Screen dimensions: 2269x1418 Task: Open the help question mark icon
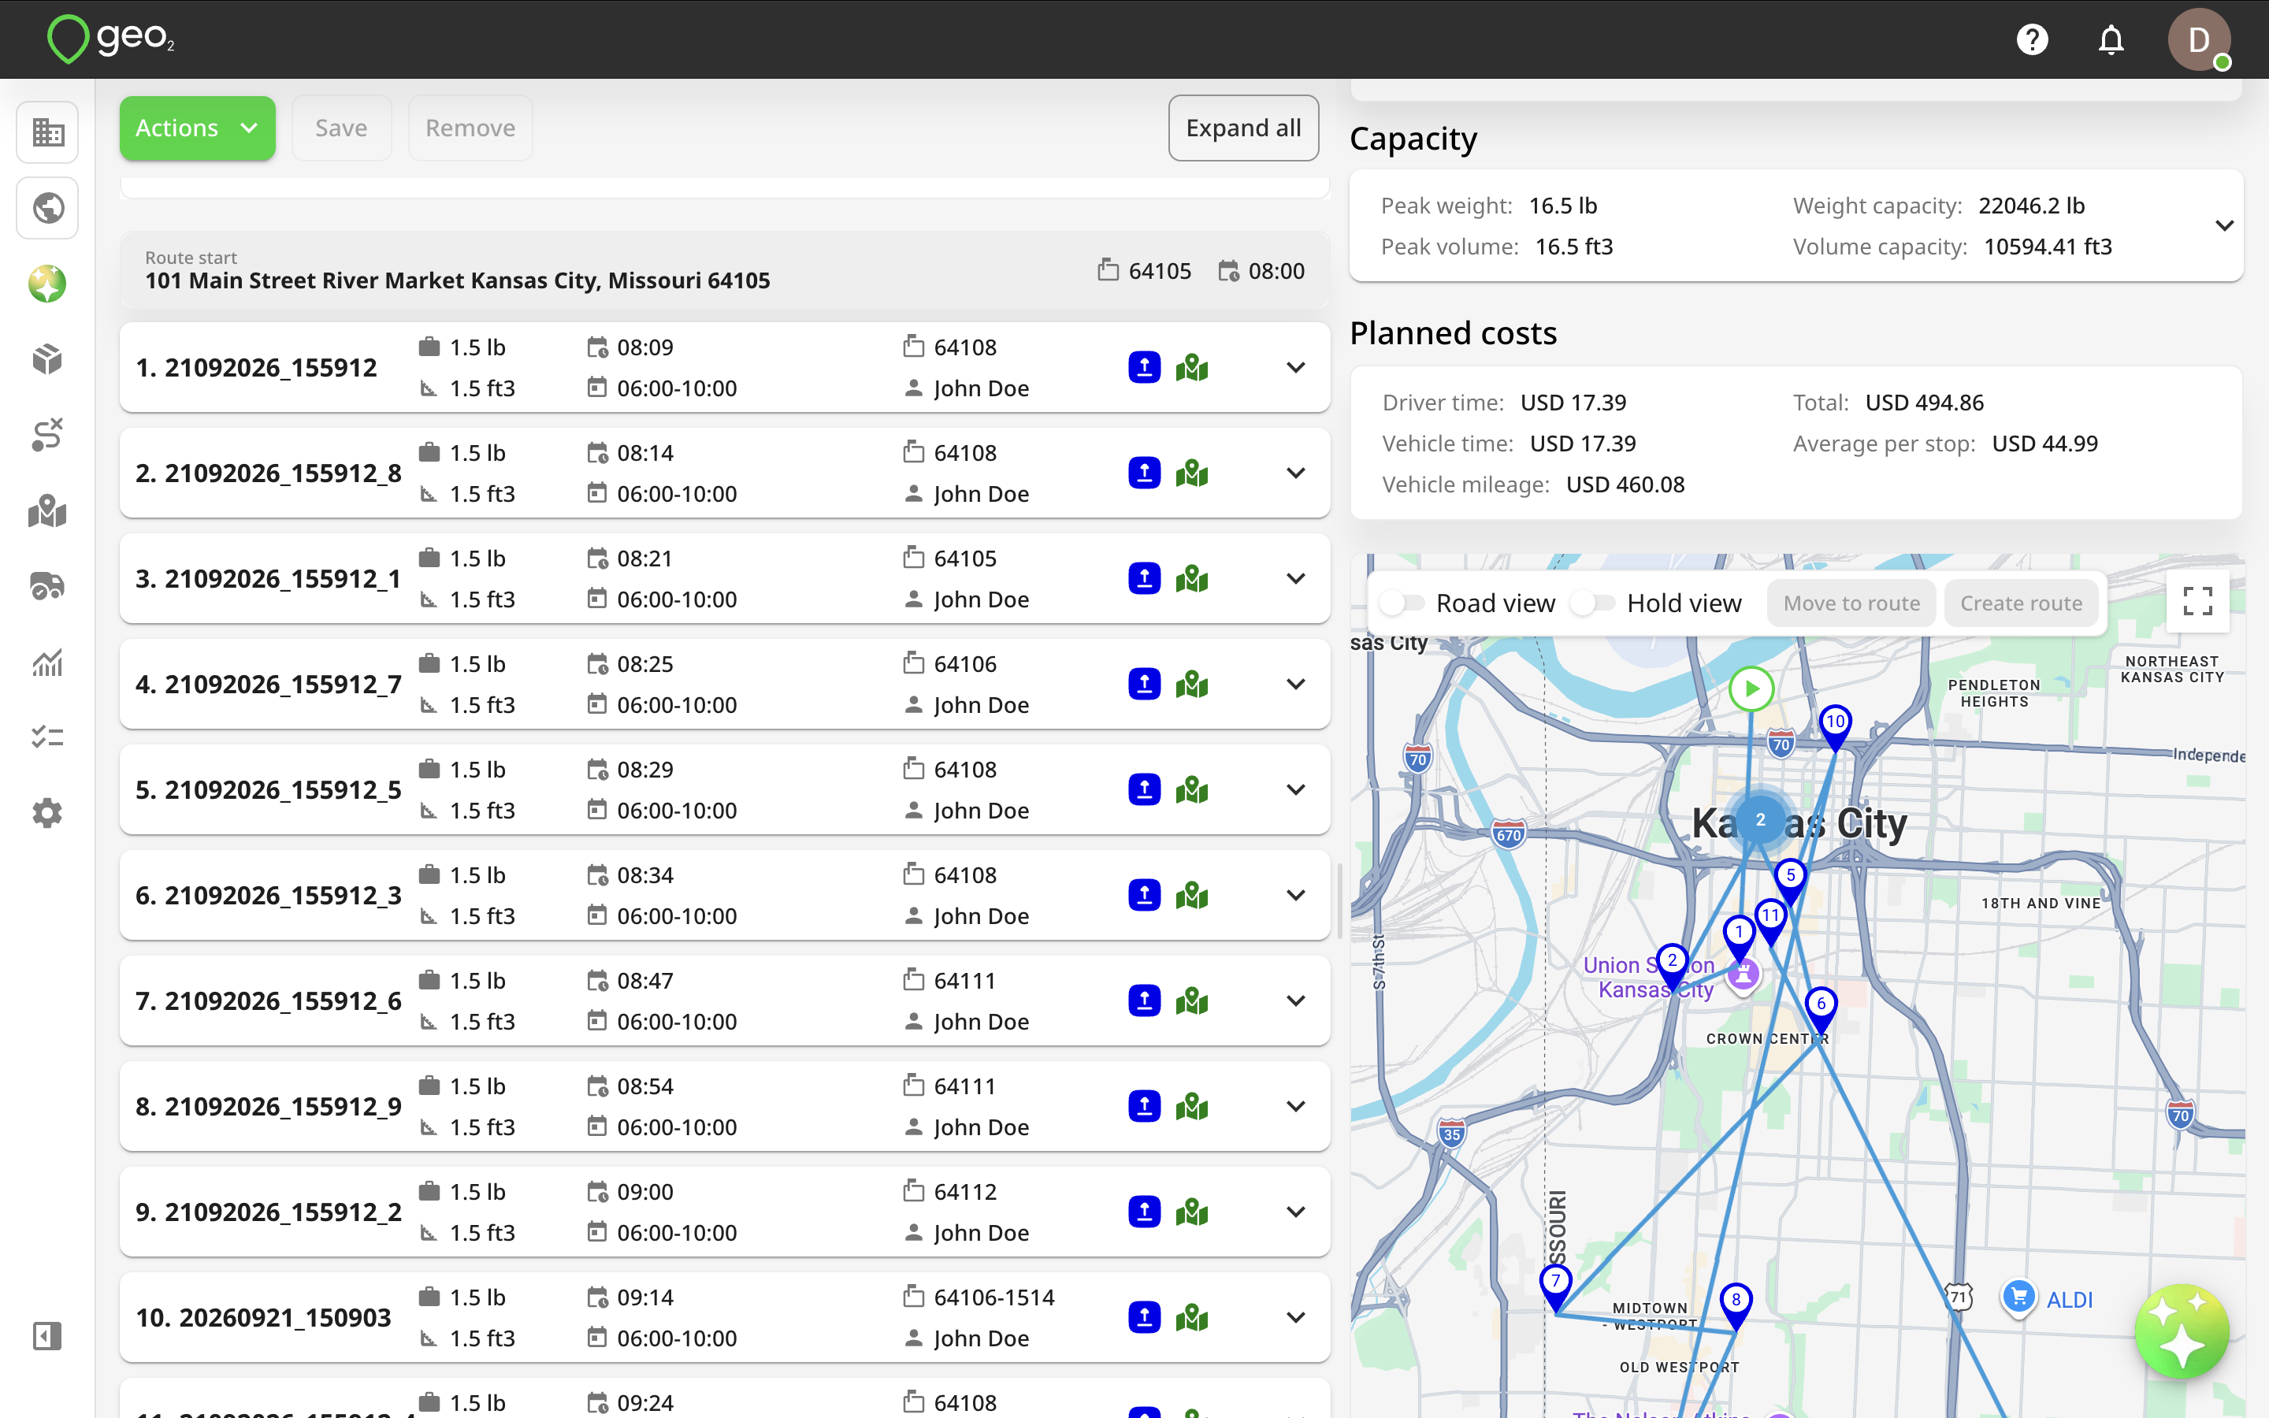point(2032,39)
